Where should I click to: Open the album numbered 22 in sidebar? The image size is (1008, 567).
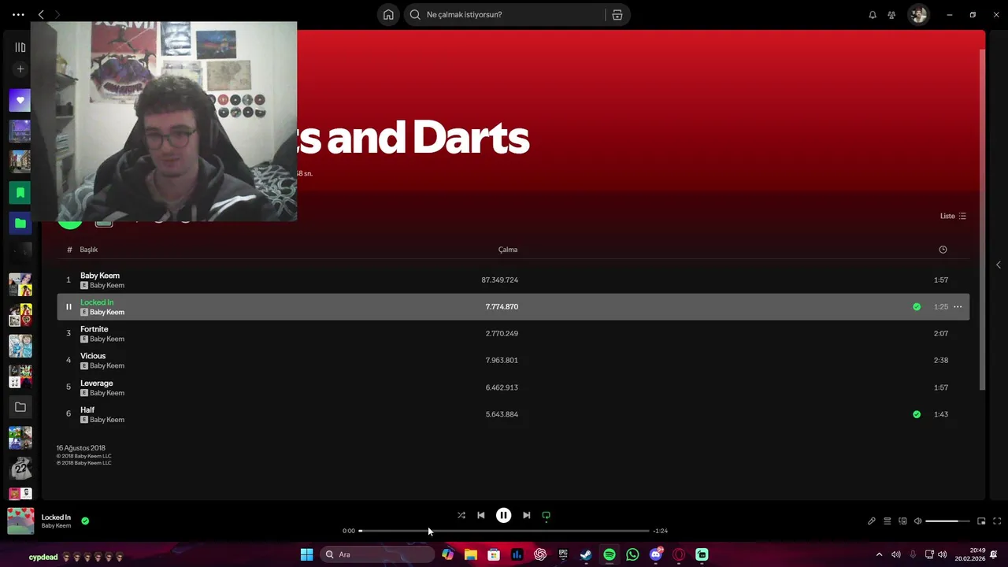(x=20, y=468)
